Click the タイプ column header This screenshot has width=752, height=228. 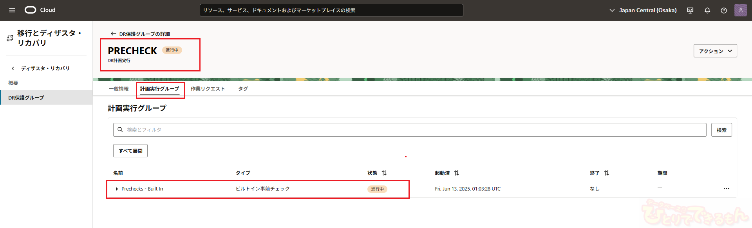click(x=243, y=173)
